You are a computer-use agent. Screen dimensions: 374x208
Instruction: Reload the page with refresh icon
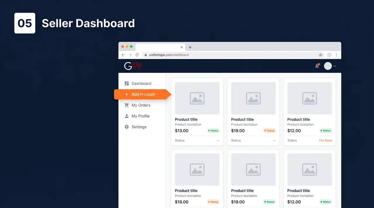(x=137, y=55)
